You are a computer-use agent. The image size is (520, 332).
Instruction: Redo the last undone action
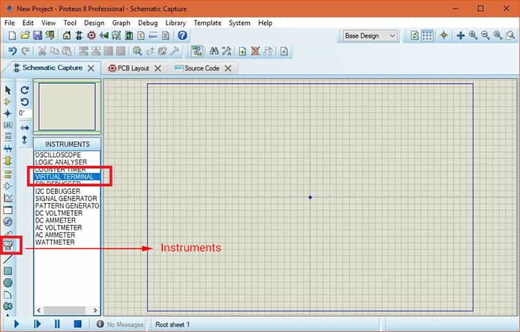(25, 51)
